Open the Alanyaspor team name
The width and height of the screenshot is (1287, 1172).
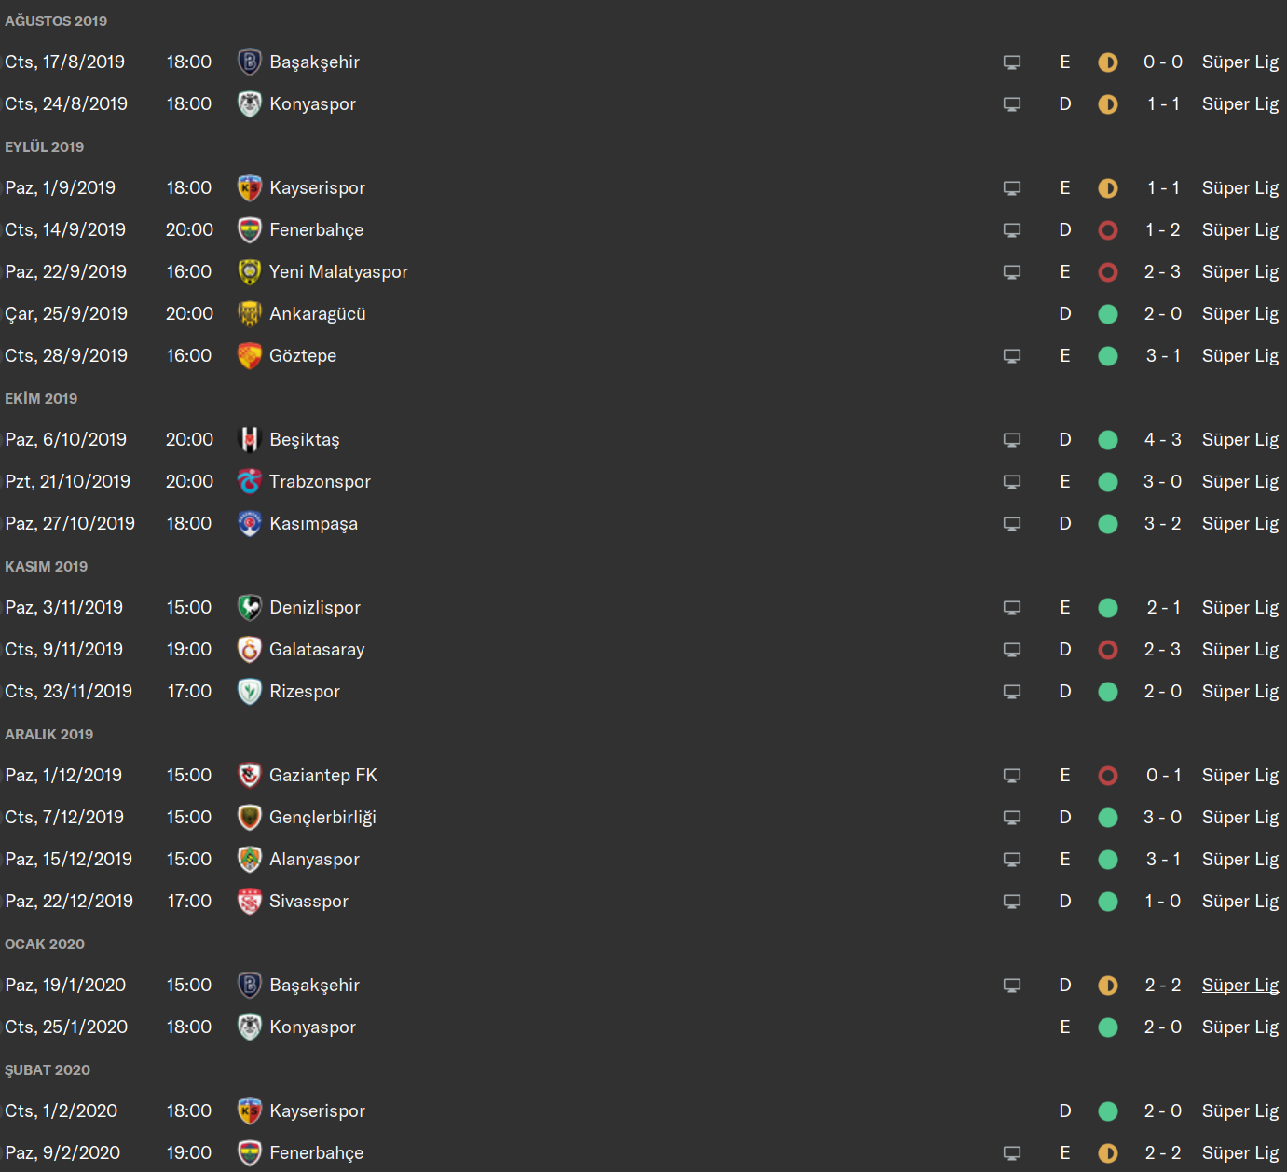(314, 860)
